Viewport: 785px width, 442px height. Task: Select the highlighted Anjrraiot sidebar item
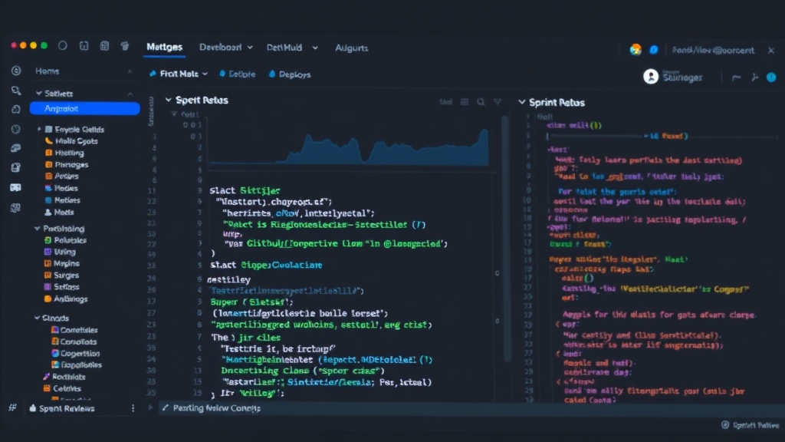tap(84, 108)
